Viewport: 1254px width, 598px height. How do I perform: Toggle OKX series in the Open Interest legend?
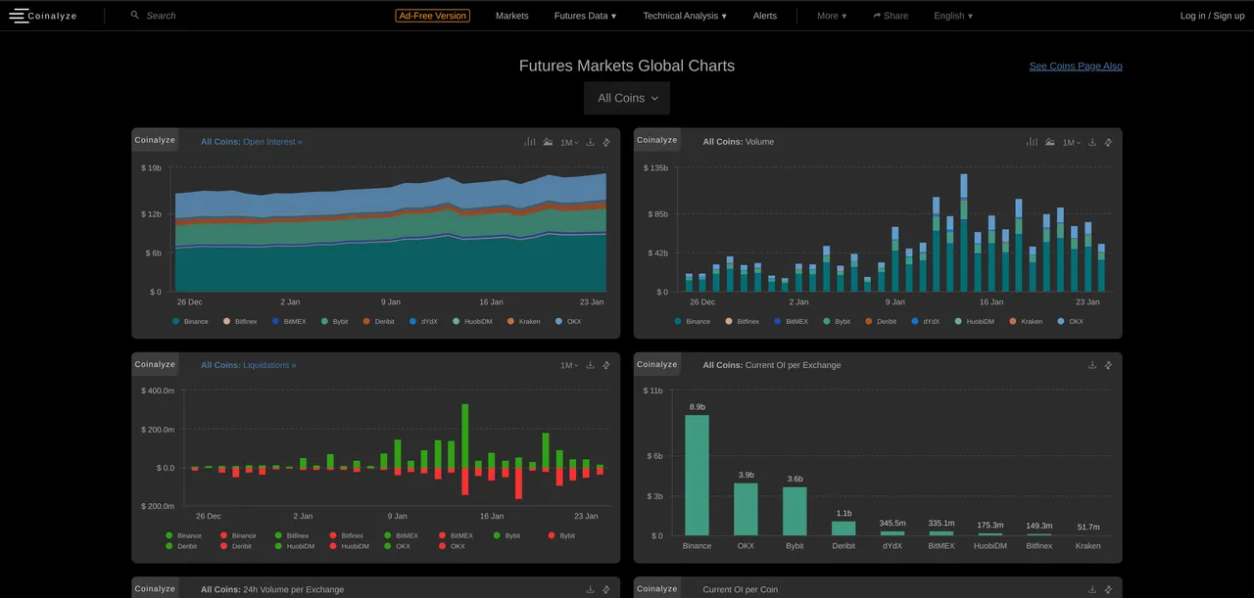tap(568, 321)
